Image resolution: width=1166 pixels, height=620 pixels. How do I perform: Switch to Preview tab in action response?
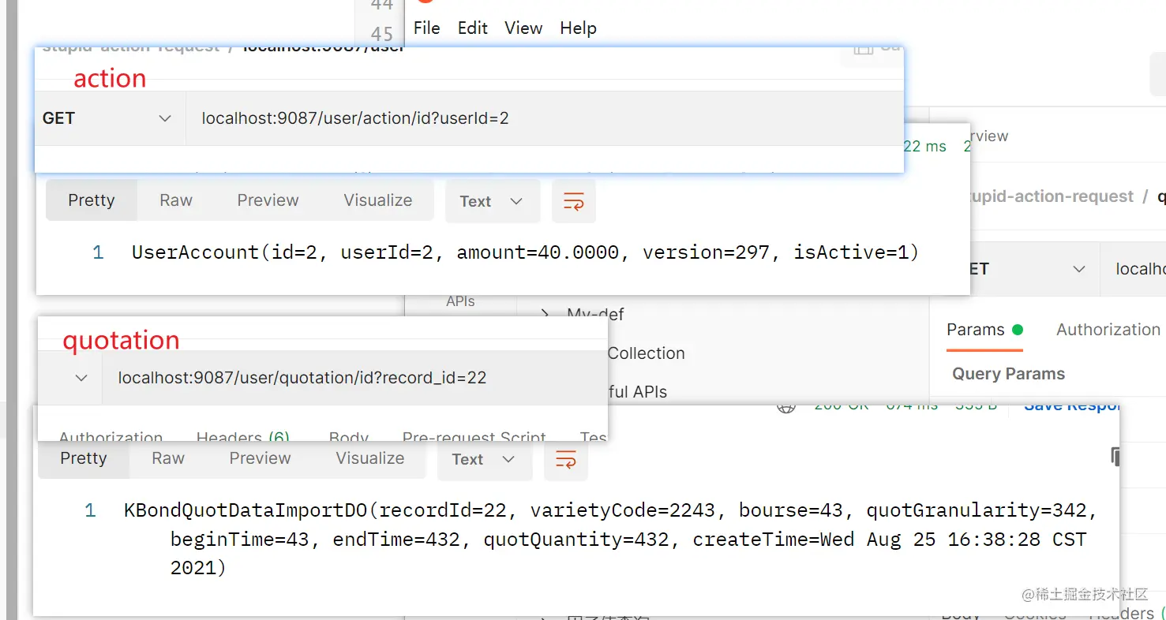(268, 200)
